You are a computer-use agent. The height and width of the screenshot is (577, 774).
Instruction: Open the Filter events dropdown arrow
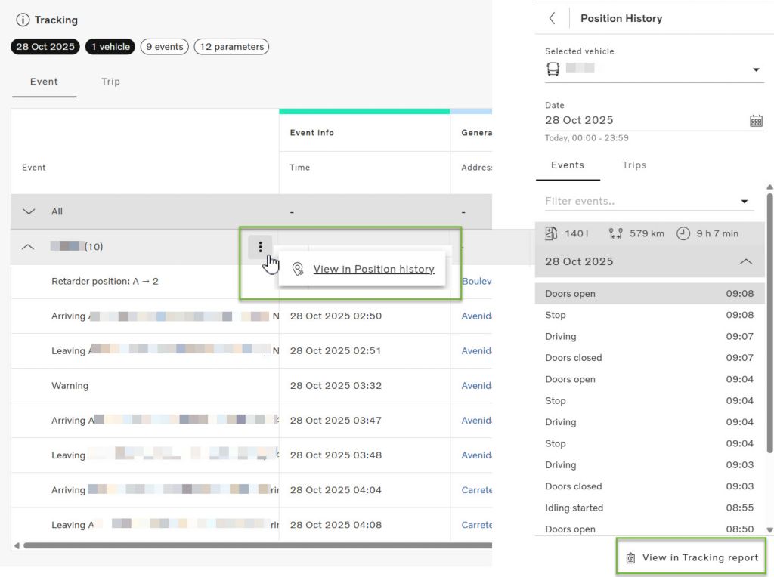point(745,202)
